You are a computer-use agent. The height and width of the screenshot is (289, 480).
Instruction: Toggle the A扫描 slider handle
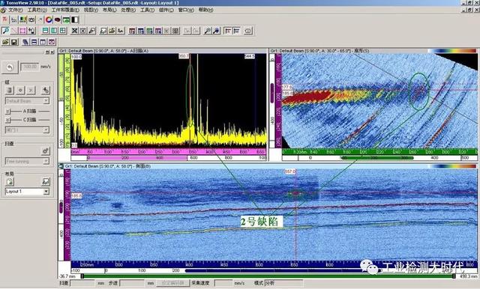pyautogui.click(x=8, y=112)
